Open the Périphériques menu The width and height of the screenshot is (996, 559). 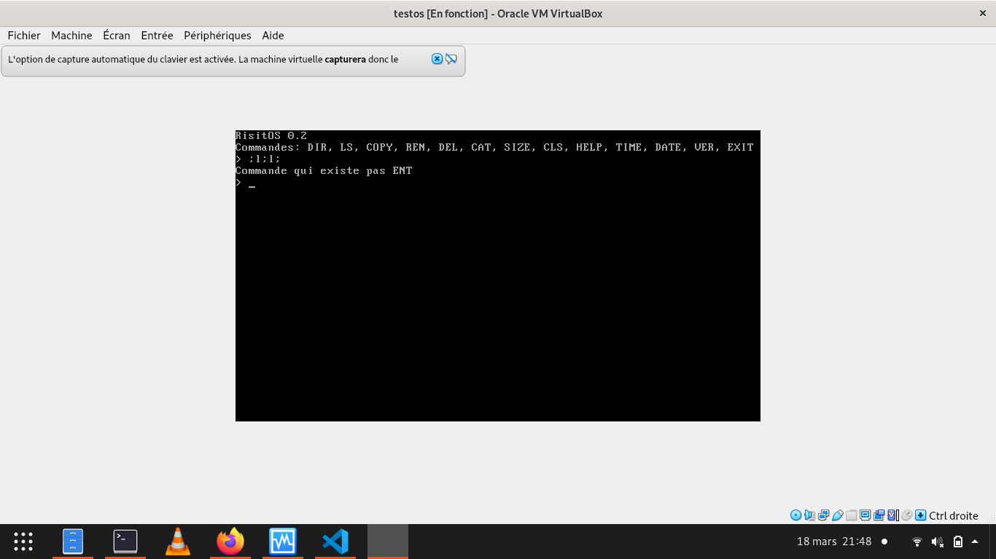point(217,35)
